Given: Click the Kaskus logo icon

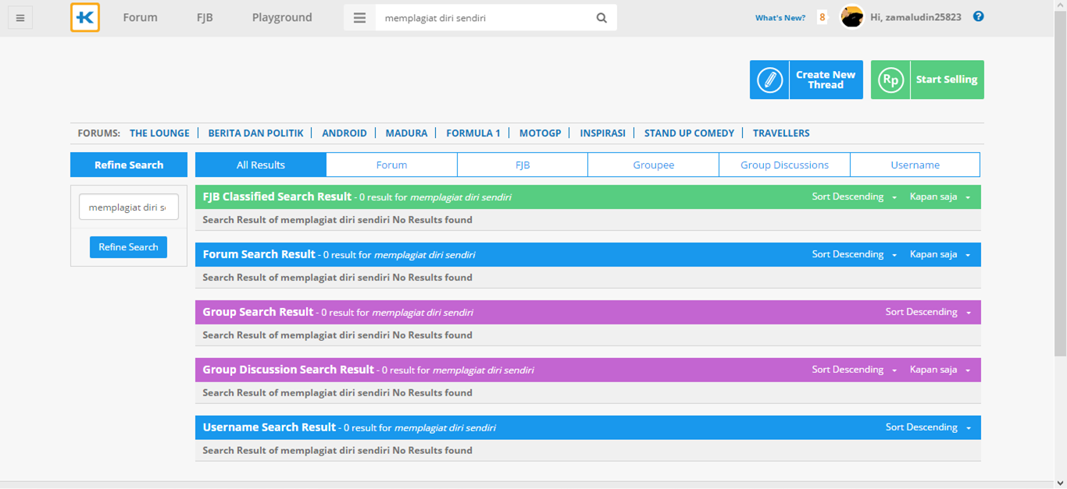Looking at the screenshot, I should tap(84, 16).
